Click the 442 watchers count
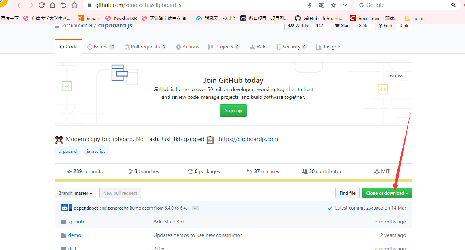The image size is (465, 250). pyautogui.click(x=319, y=26)
